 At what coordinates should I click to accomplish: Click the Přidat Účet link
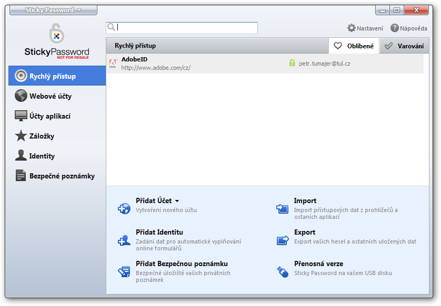(x=154, y=201)
